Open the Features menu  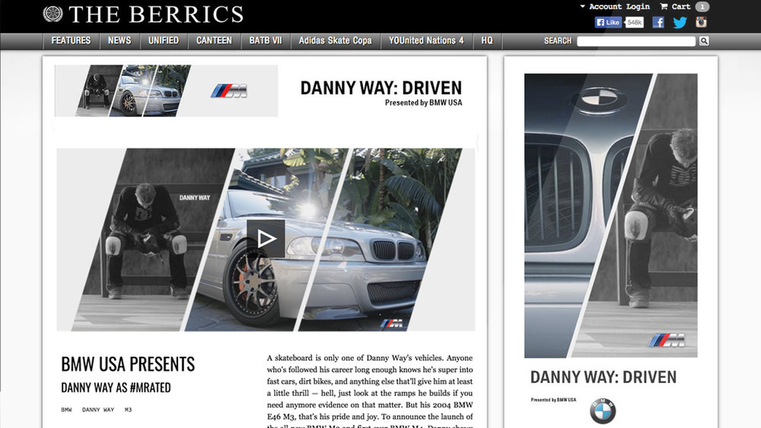(x=71, y=41)
